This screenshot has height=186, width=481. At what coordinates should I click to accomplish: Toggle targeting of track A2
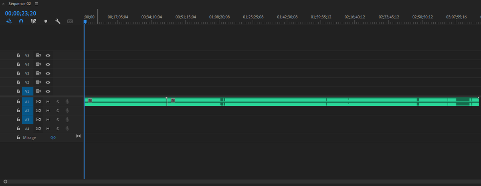(x=27, y=111)
